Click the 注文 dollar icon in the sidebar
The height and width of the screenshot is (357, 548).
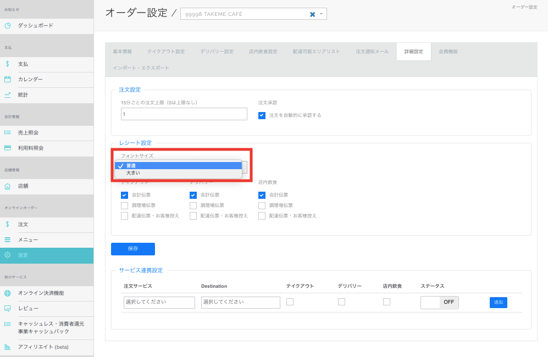[x=7, y=224]
